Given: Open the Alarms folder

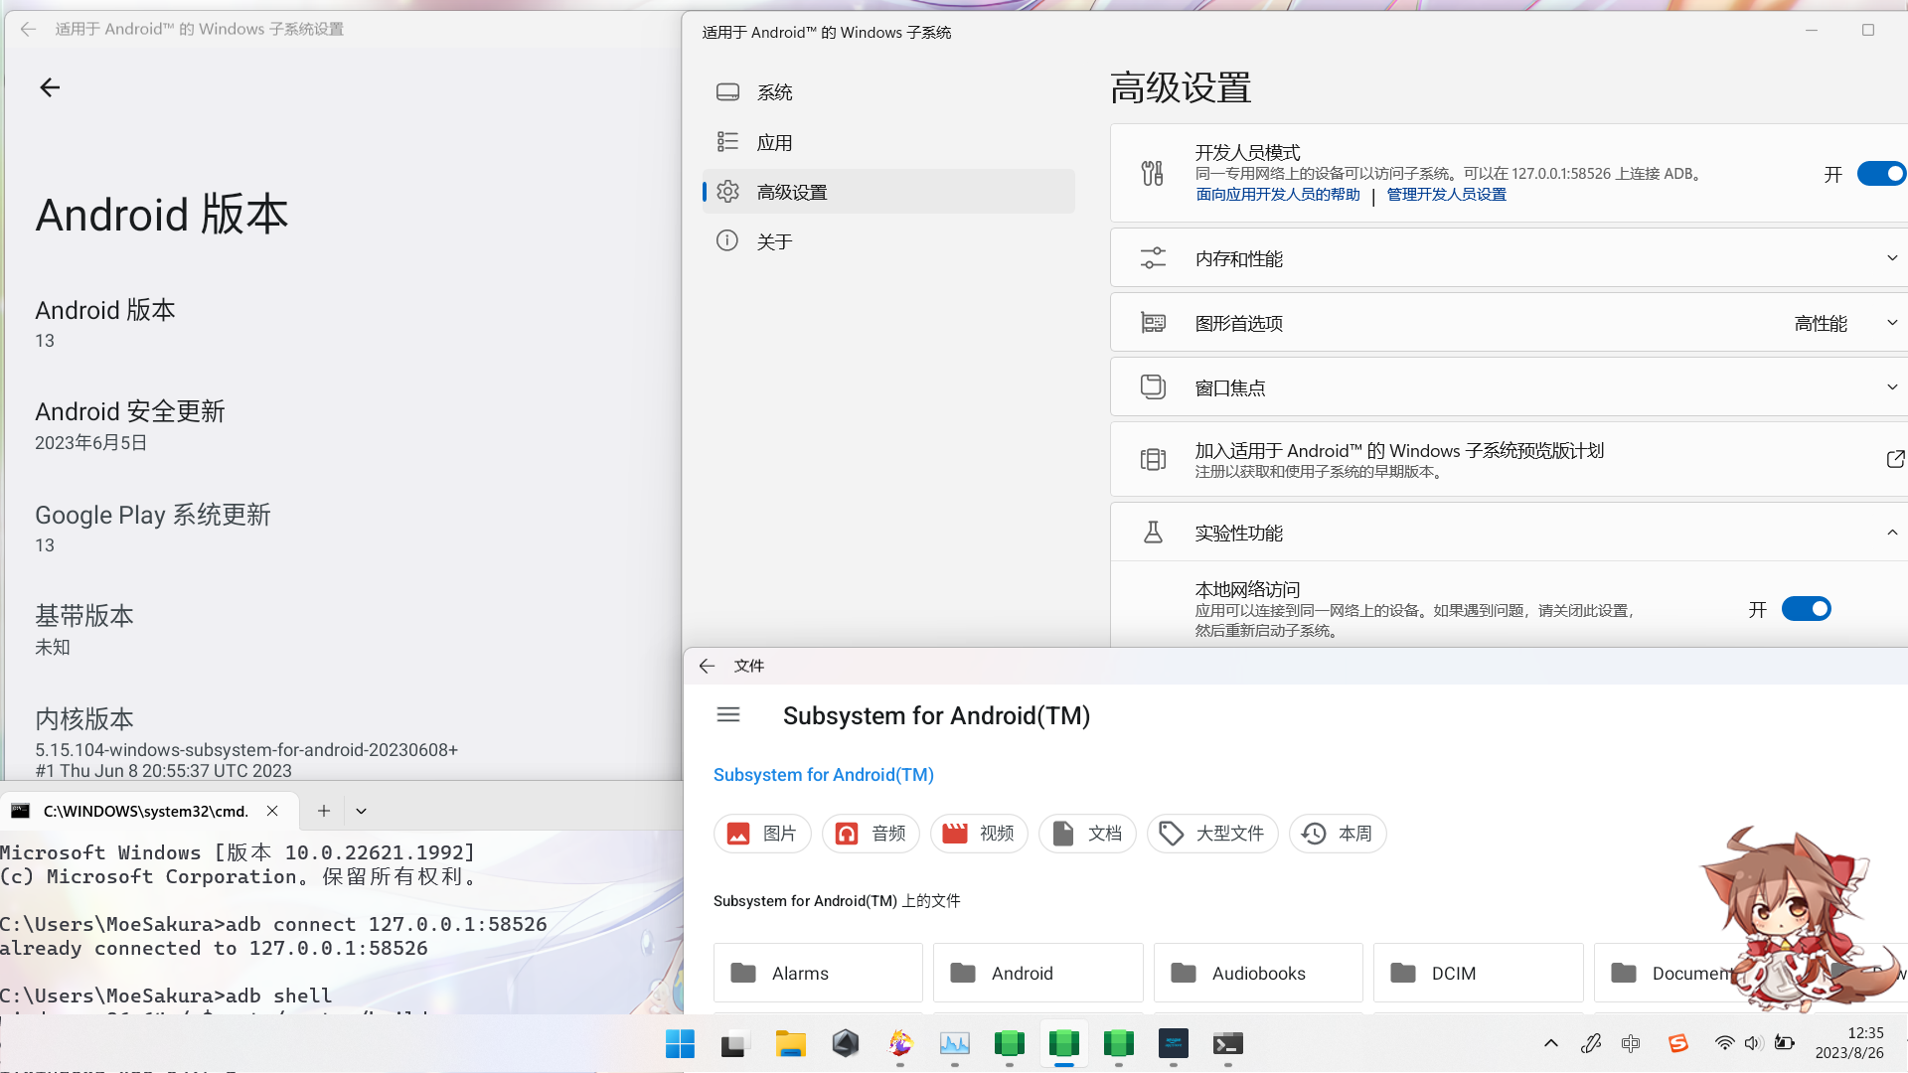Looking at the screenshot, I should [x=817, y=973].
